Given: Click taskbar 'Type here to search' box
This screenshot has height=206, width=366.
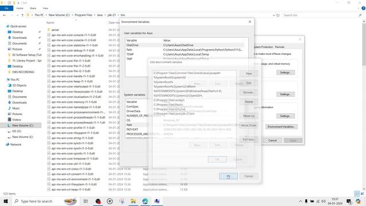Looking at the screenshot, I should click(46, 201).
